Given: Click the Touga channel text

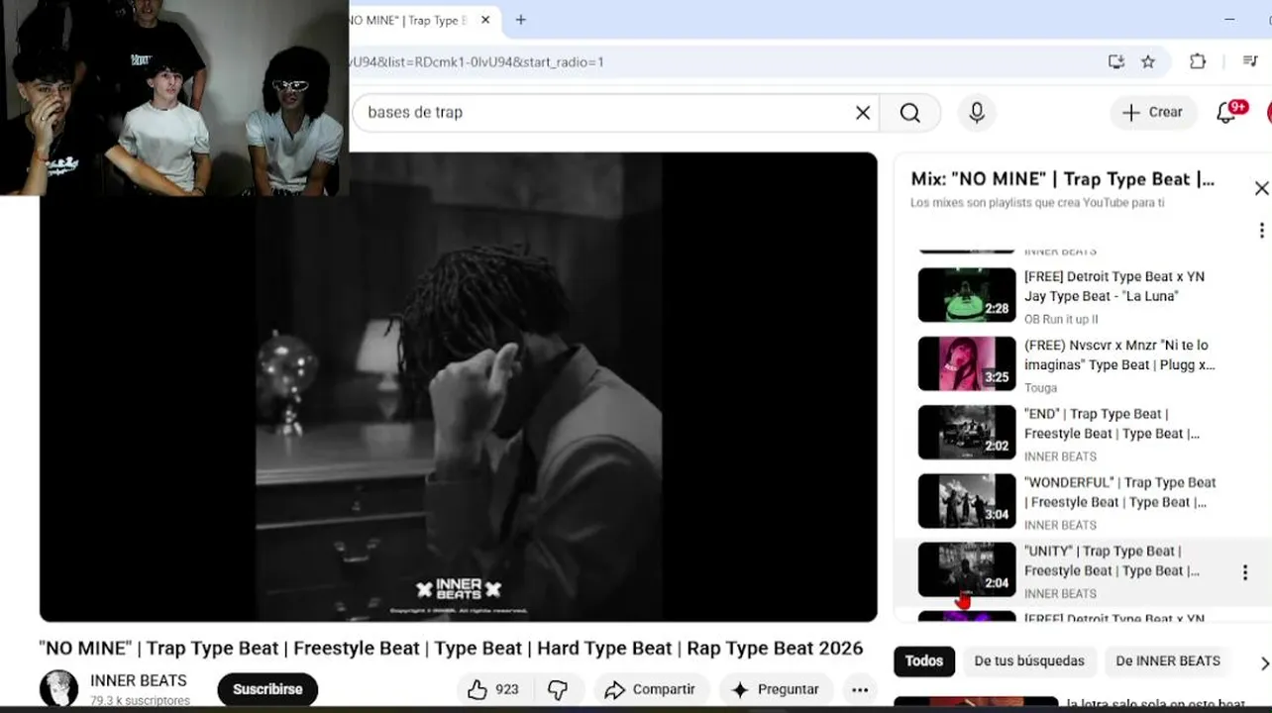Looking at the screenshot, I should [x=1040, y=388].
